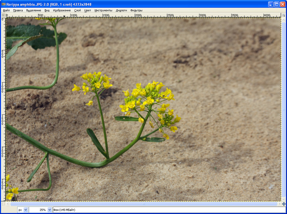Expand the px units dropdown arrow

coord(26,210)
